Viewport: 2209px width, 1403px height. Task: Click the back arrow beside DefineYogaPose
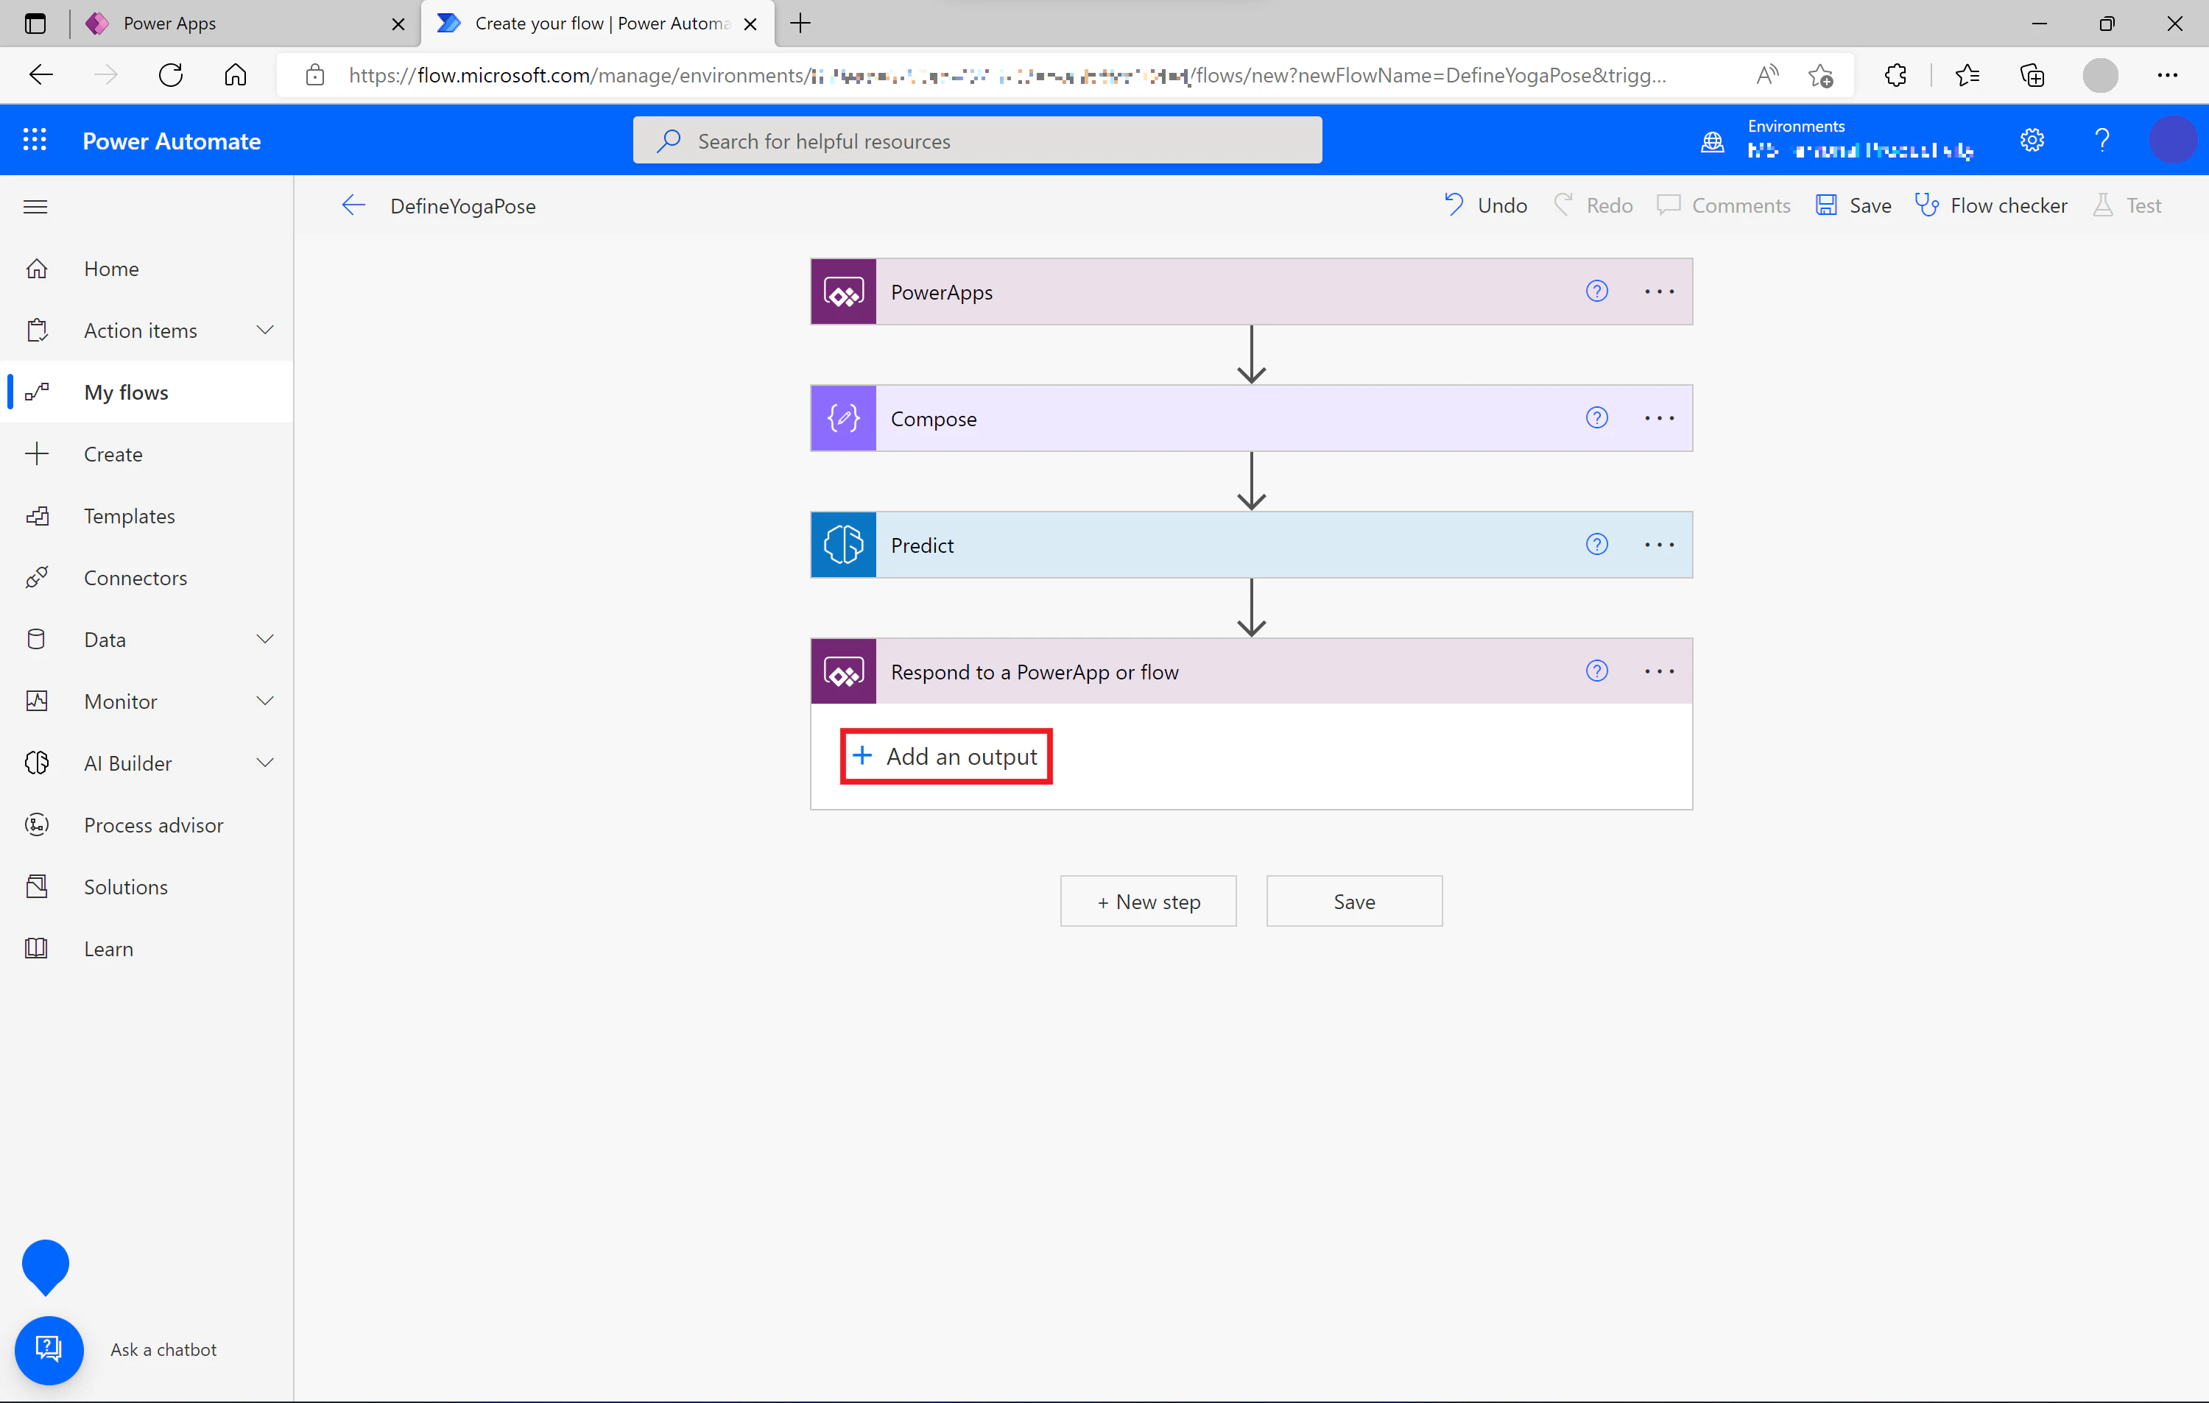point(353,205)
